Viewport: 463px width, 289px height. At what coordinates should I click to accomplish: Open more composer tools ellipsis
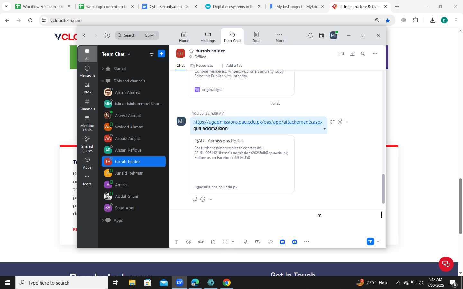pos(307,242)
